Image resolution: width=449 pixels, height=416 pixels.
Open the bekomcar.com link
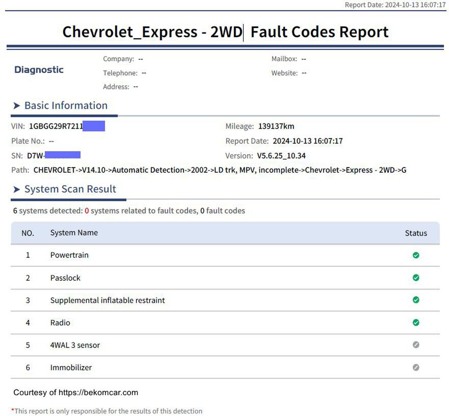click(x=98, y=393)
